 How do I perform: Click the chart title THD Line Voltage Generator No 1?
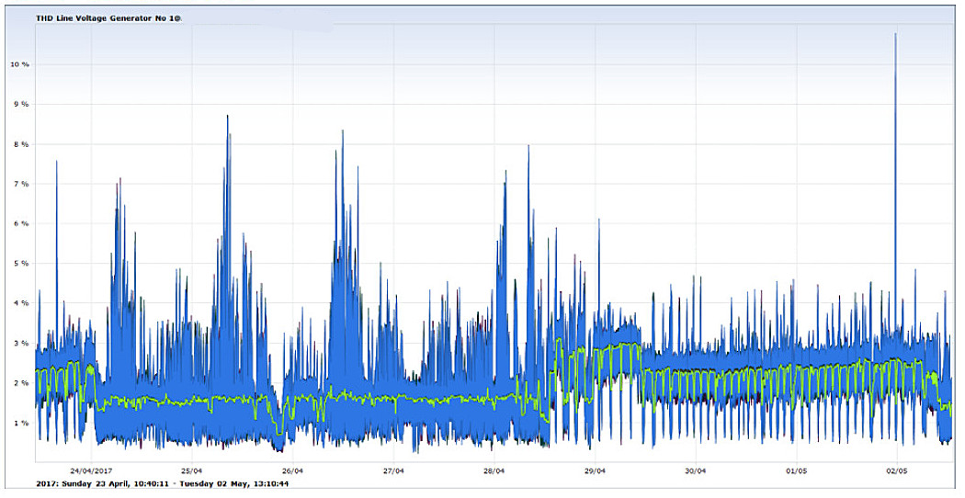pos(108,18)
